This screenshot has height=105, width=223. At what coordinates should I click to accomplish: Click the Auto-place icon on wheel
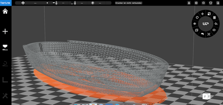coord(209,34)
